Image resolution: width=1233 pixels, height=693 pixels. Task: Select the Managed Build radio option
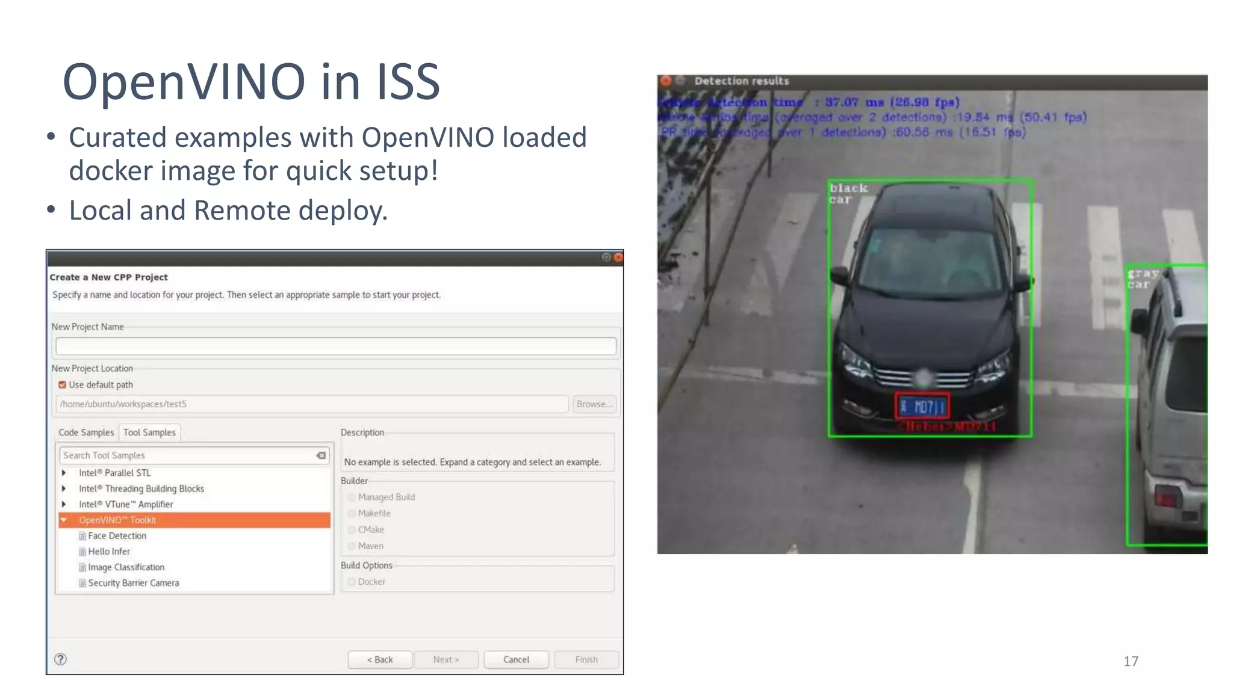tap(352, 497)
